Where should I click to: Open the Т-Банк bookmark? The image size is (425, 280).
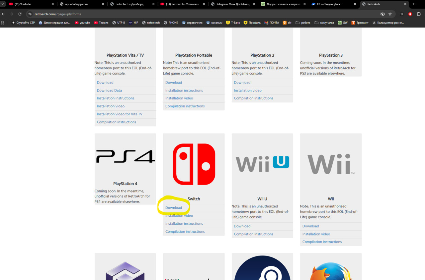[233, 23]
